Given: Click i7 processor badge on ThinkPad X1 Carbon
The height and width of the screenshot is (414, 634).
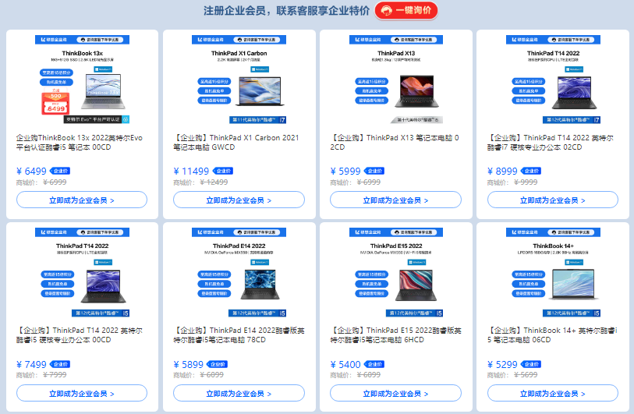Looking at the screenshot, I should pyautogui.click(x=258, y=119).
